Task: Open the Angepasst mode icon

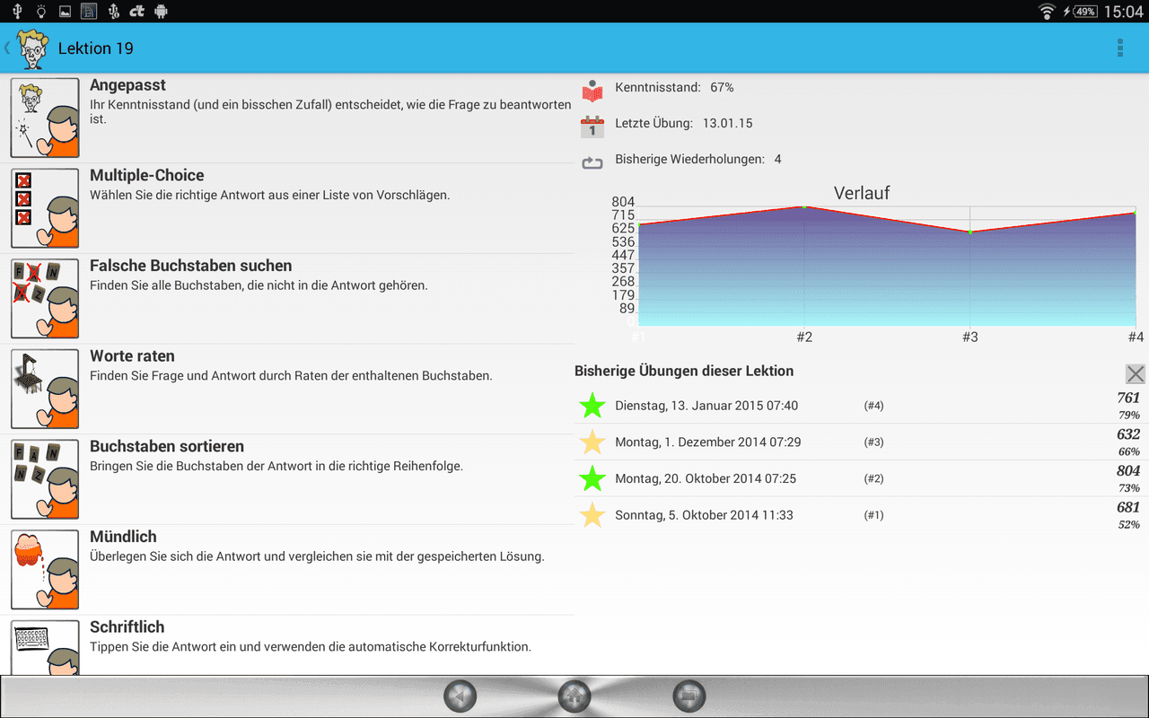Action: pyautogui.click(x=45, y=118)
